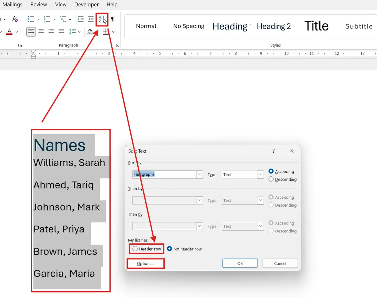Image resolution: width=377 pixels, height=298 pixels.
Task: Open the View tab
Action: tap(61, 5)
